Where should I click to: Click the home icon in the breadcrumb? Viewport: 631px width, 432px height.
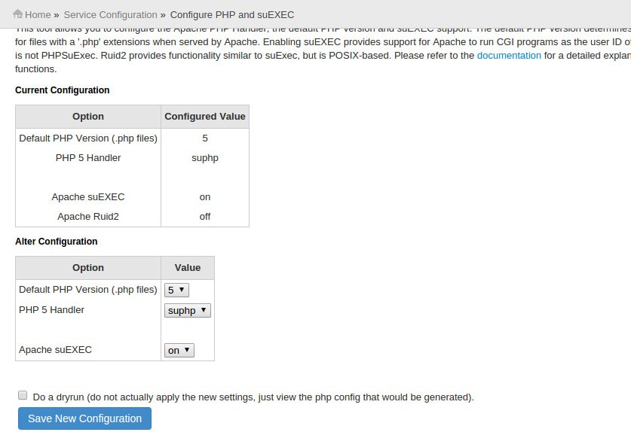coord(17,14)
